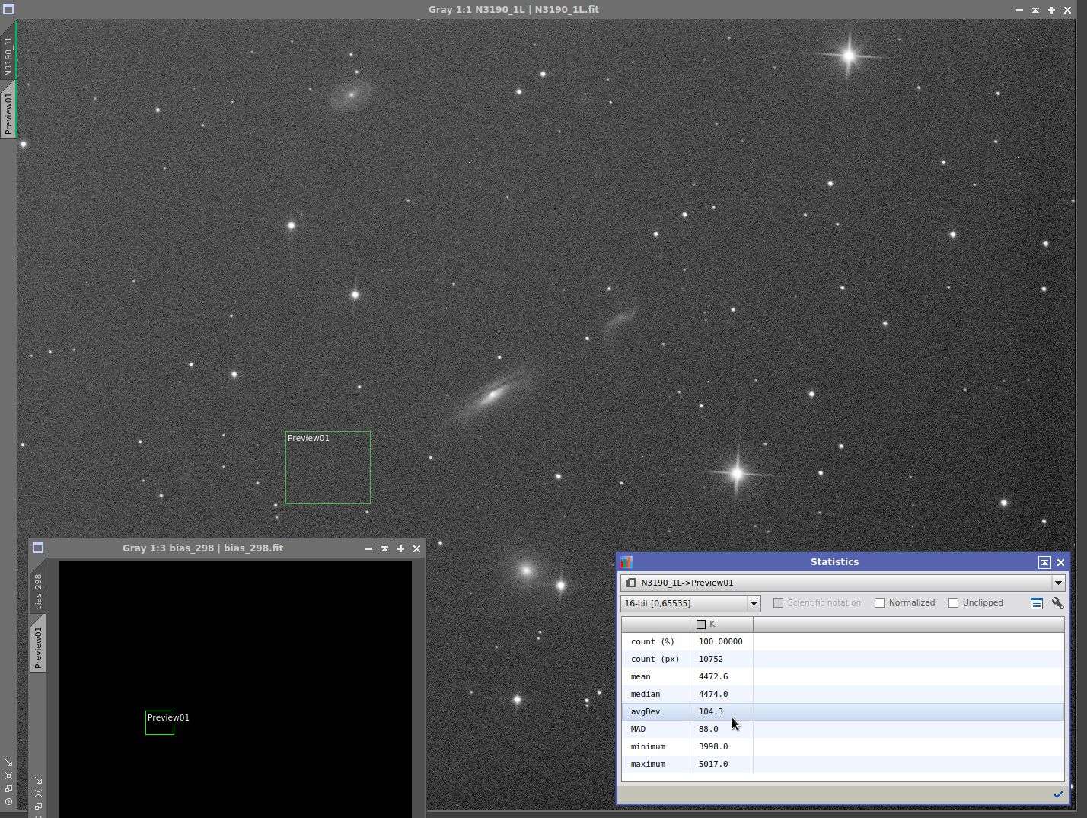Click the mean value 4472.6
This screenshot has width=1087, height=818.
point(713,676)
